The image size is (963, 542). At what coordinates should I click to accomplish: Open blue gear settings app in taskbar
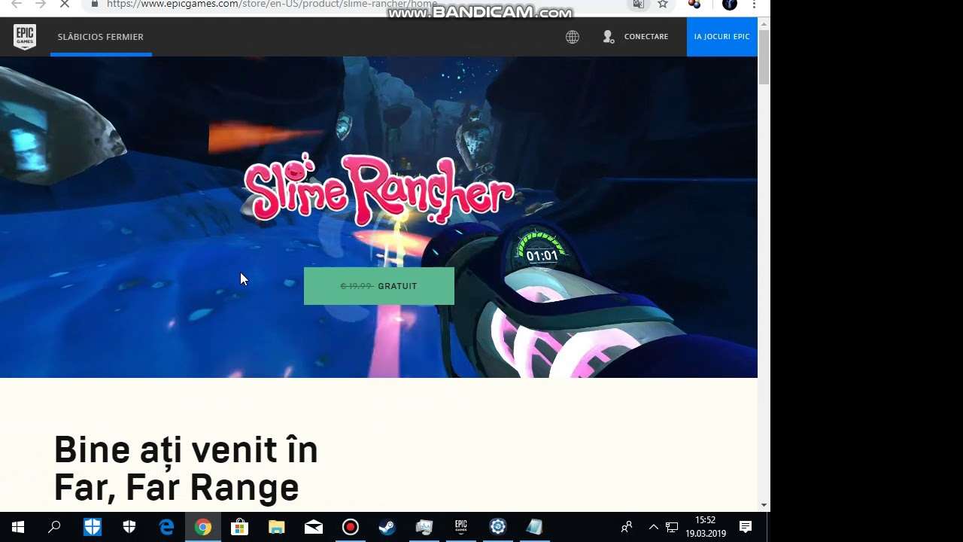point(498,527)
